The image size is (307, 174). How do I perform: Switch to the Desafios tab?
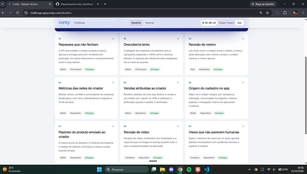click(x=136, y=23)
